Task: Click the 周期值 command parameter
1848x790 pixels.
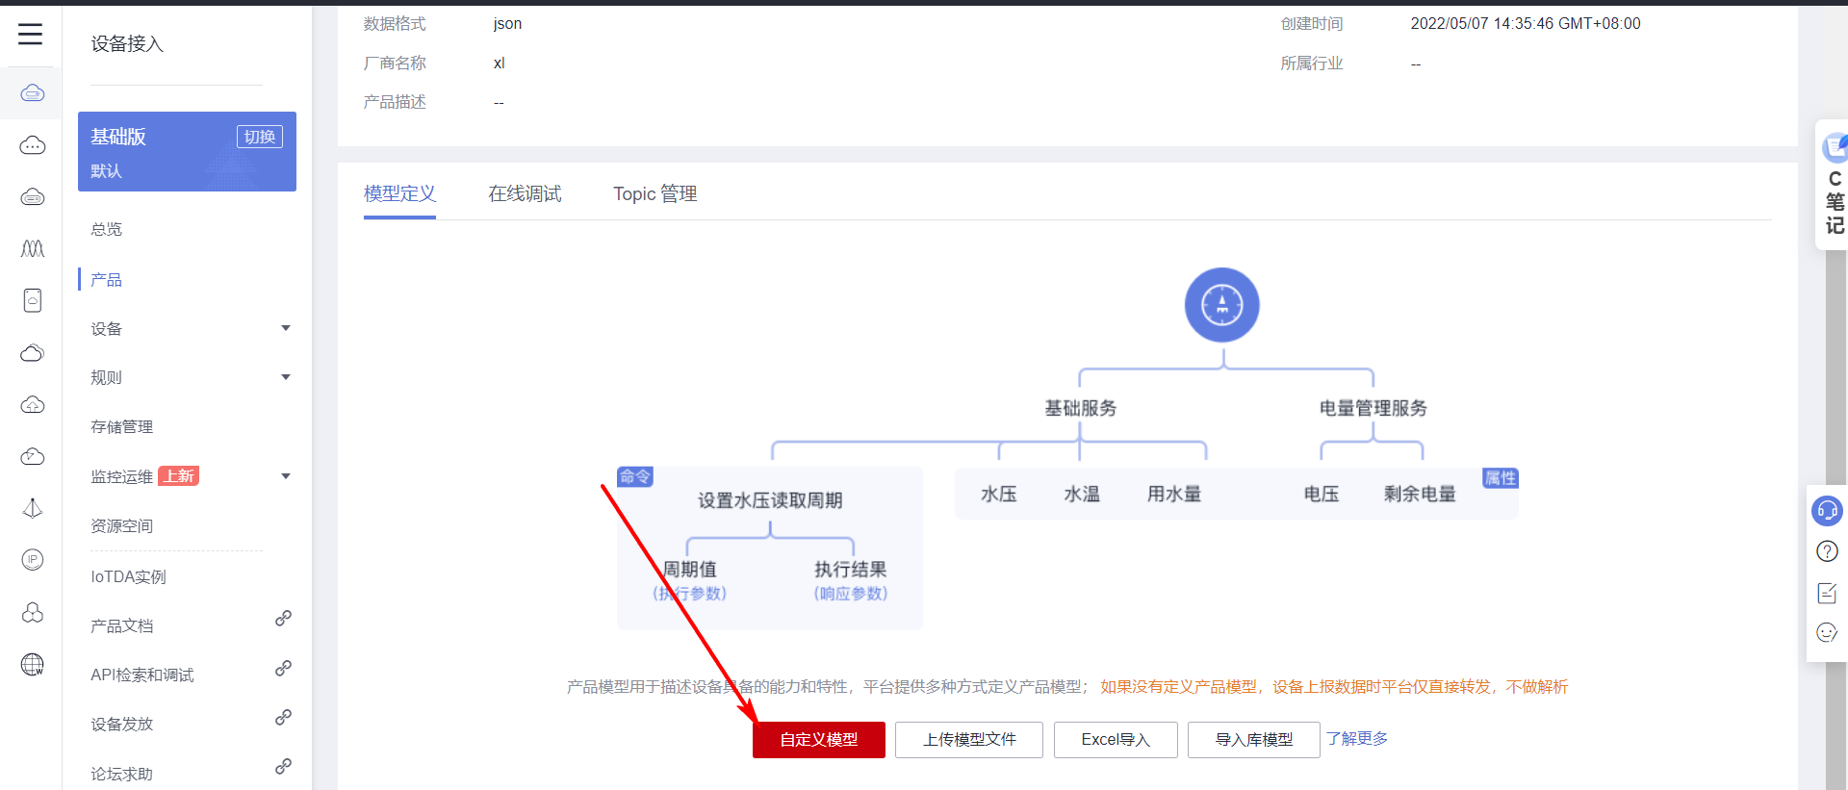Action: tap(690, 570)
